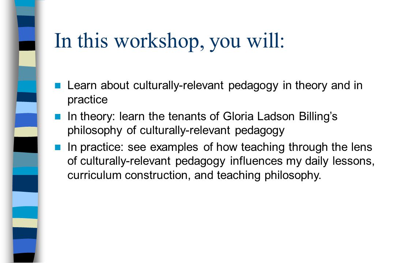Viewport: 395px width, 263px height.
Task: Select the second blue square bullet marker
Action: (x=58, y=117)
